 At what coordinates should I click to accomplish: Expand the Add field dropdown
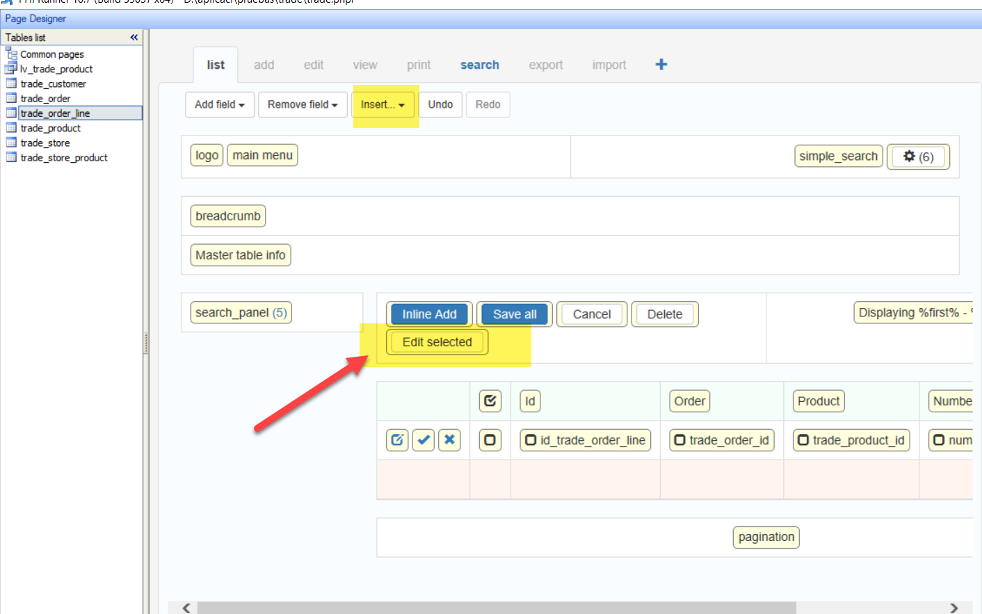220,105
